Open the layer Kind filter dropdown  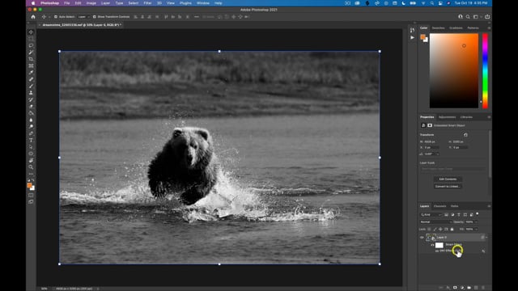(431, 214)
